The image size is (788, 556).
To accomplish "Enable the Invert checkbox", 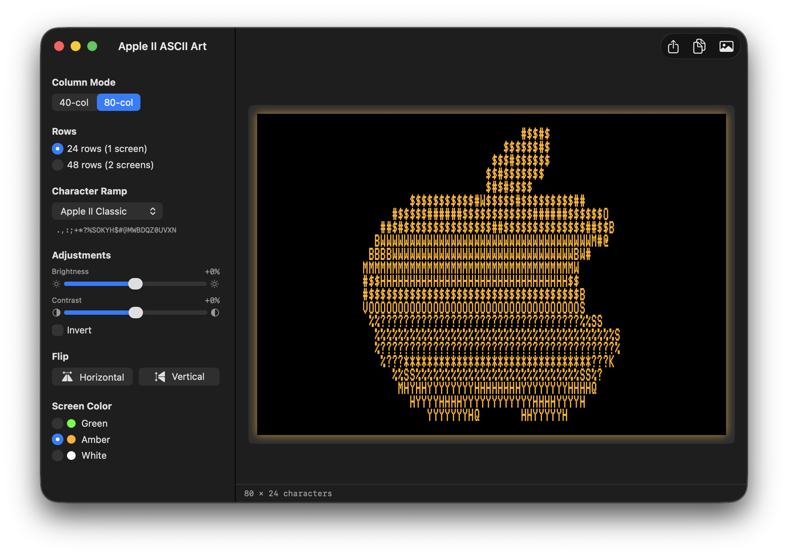I will [x=58, y=330].
